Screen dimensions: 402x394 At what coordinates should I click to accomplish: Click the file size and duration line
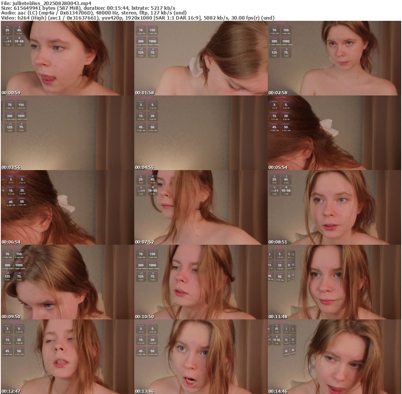pyautogui.click(x=88, y=8)
